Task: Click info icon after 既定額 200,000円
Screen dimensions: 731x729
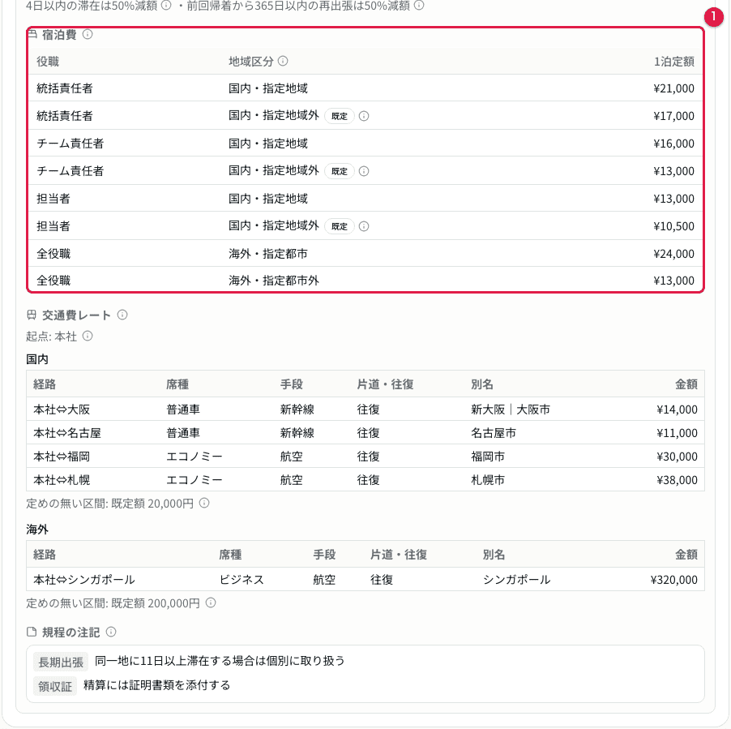Action: [211, 602]
